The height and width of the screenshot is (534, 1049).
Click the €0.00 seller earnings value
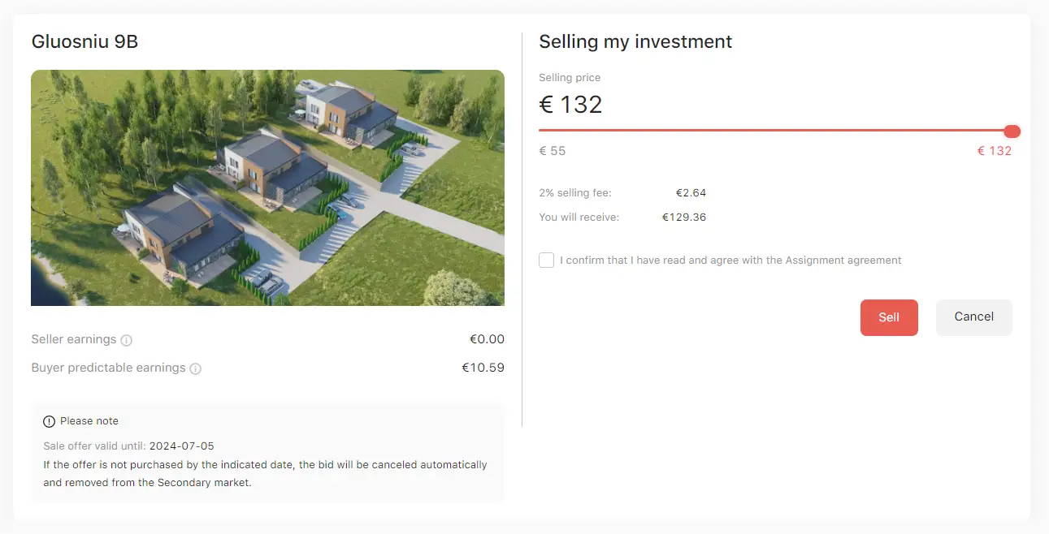click(487, 339)
